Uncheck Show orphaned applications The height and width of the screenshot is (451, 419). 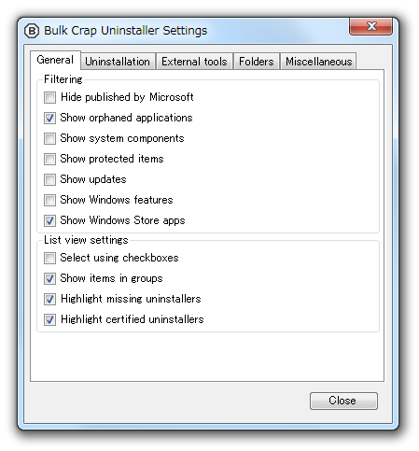pos(49,118)
